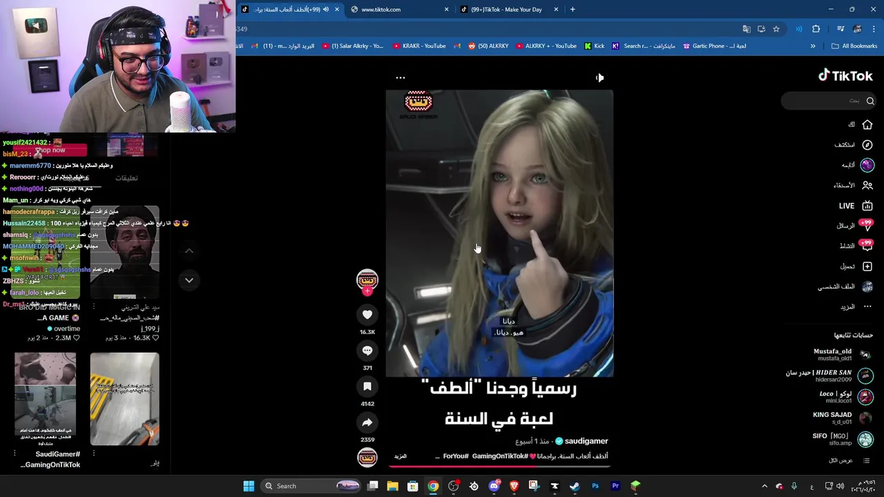Open a new browser tab
The width and height of the screenshot is (884, 497).
coord(573,10)
